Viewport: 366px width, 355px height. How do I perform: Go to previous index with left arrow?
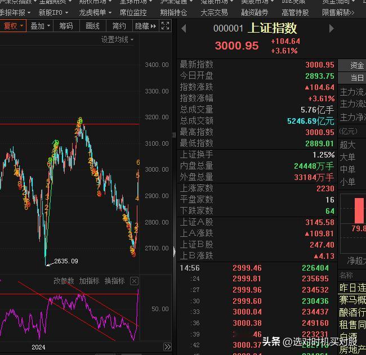pos(184,29)
